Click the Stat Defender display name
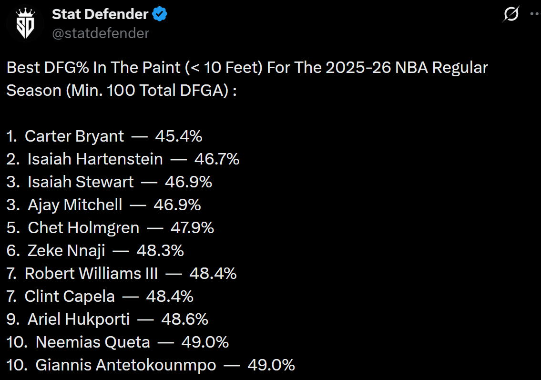This screenshot has height=380, width=541. (x=100, y=14)
